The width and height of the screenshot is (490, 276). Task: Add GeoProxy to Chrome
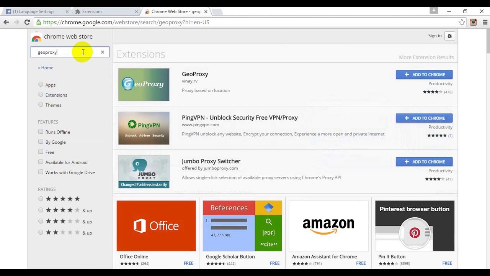coord(424,75)
